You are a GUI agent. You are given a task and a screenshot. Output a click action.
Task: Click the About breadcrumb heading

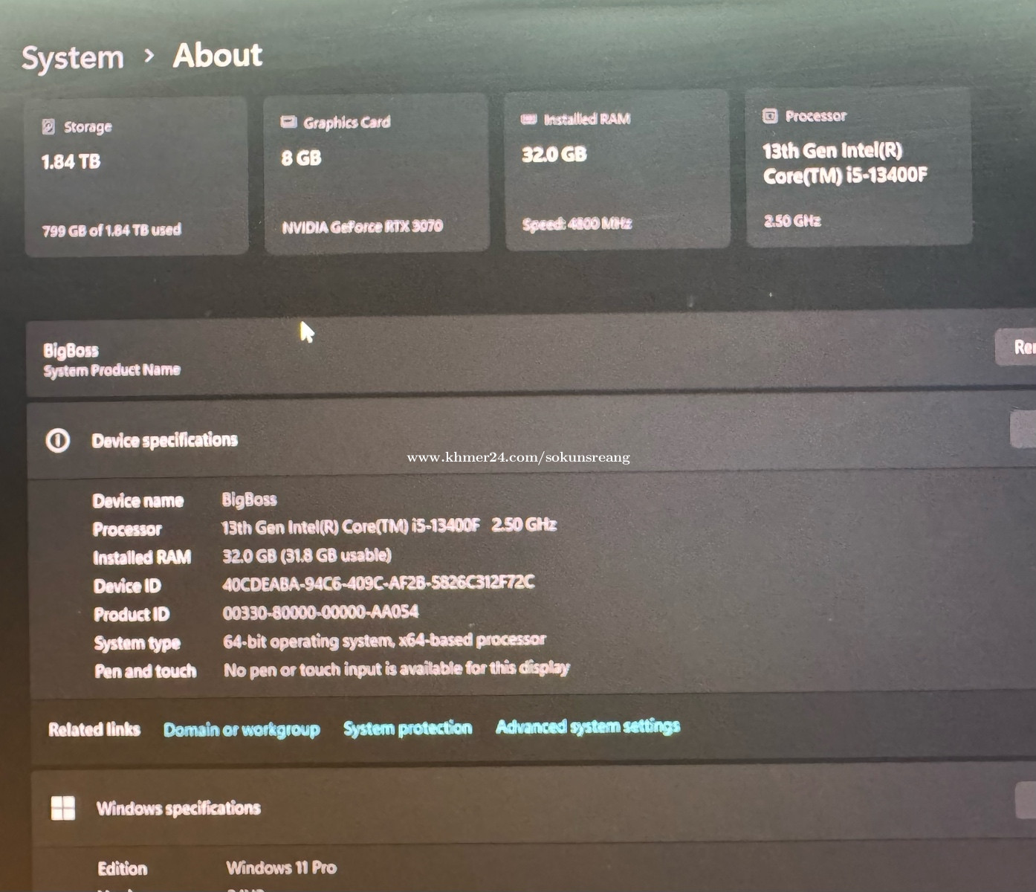[x=218, y=55]
